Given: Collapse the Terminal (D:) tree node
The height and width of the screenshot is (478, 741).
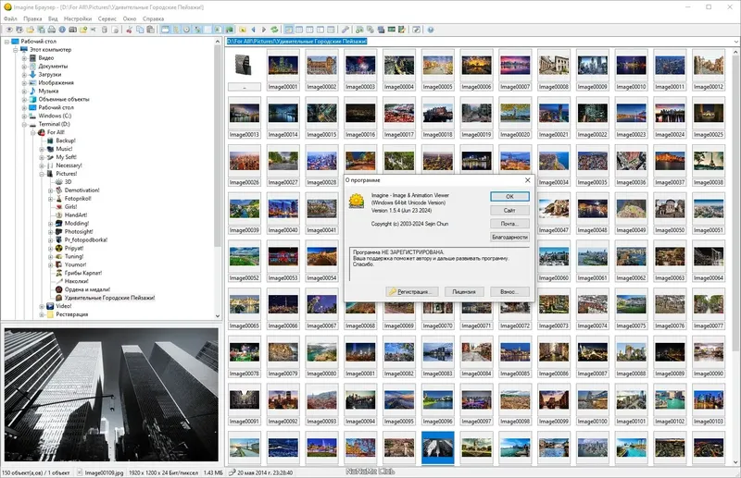Looking at the screenshot, I should coord(24,124).
